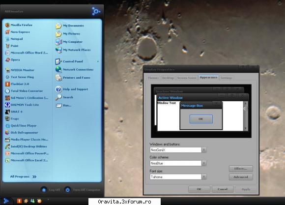Open Disk Defragmenter

(x=22, y=132)
